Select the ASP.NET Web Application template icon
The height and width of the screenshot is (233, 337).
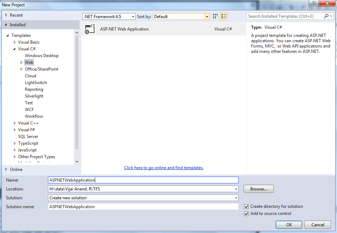pyautogui.click(x=90, y=29)
